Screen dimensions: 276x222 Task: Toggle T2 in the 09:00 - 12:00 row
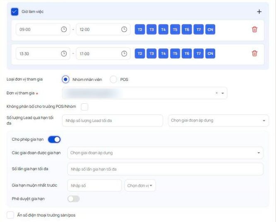[x=140, y=29]
